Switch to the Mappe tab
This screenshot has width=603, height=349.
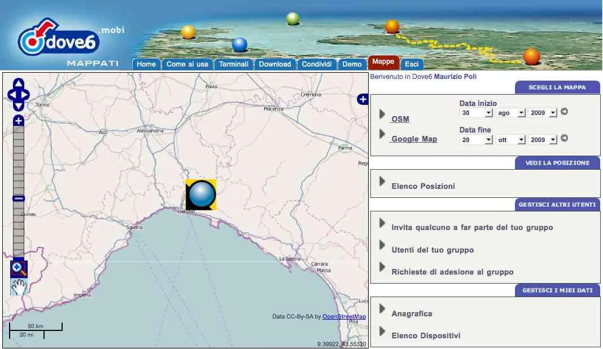click(383, 62)
